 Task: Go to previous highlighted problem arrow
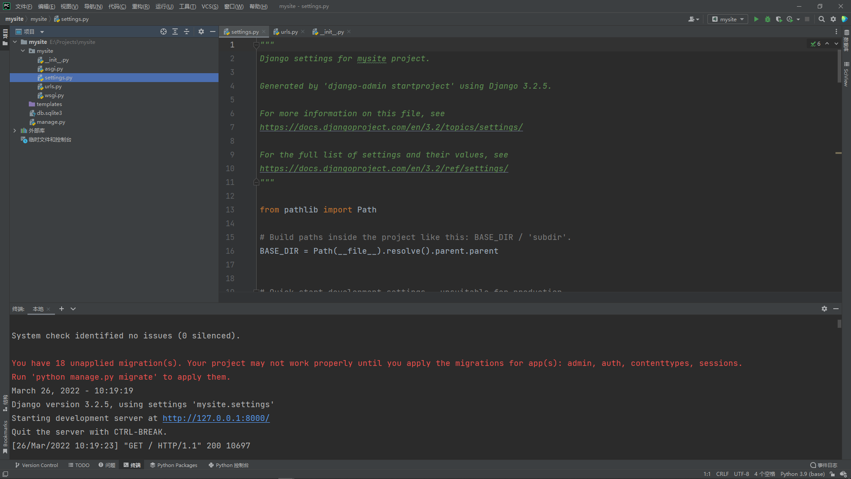[x=827, y=43]
